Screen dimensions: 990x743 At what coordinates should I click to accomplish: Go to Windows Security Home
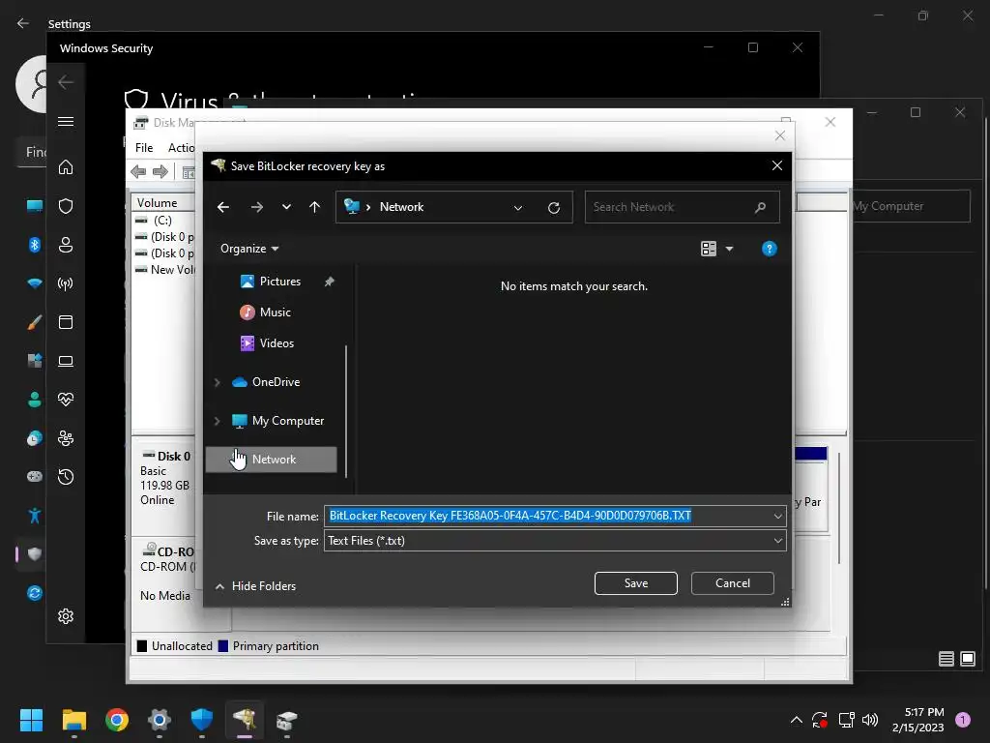tap(66, 167)
